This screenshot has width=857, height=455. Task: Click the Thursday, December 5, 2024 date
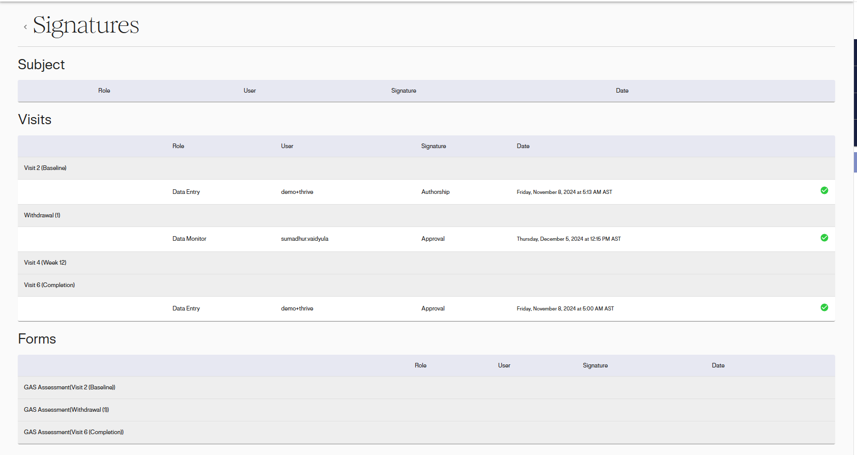click(x=568, y=239)
